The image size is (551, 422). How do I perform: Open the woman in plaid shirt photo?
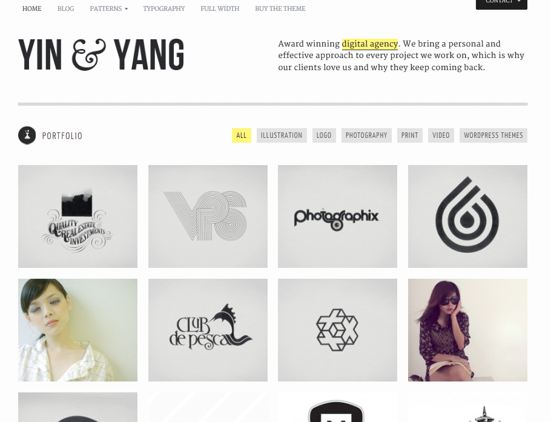(78, 330)
